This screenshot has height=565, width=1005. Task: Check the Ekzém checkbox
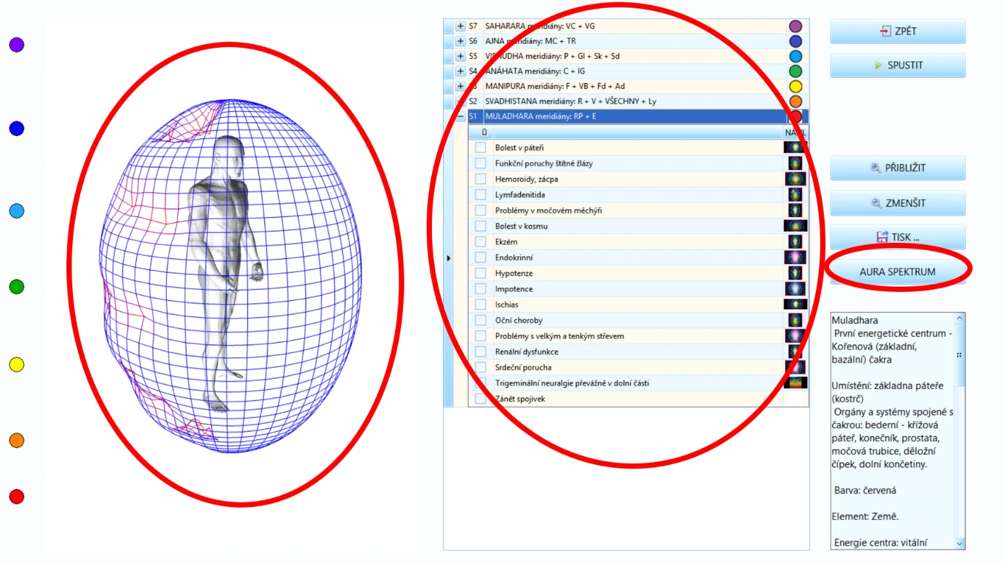480,242
